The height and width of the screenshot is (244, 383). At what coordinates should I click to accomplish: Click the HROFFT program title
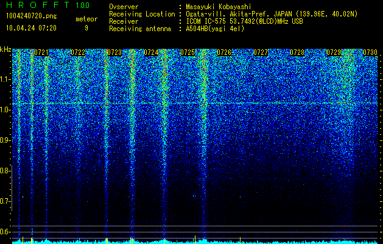point(38,5)
